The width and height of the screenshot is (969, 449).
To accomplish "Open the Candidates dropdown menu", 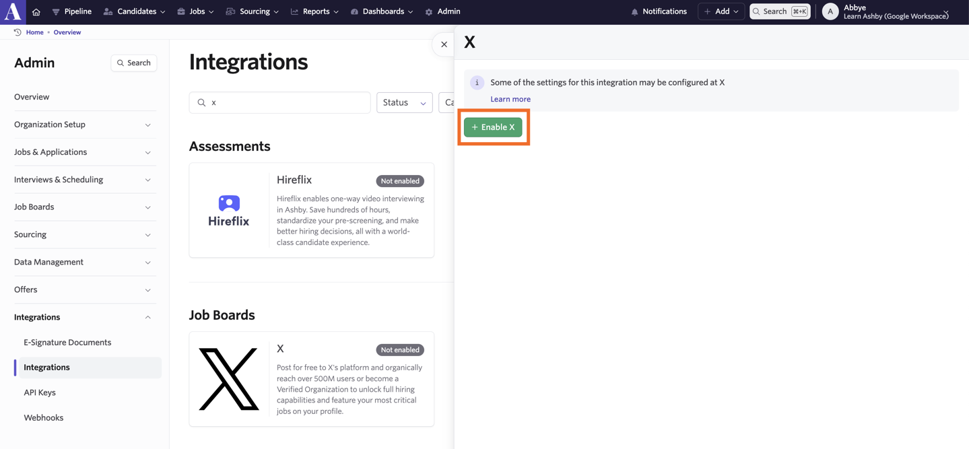I will click(135, 11).
